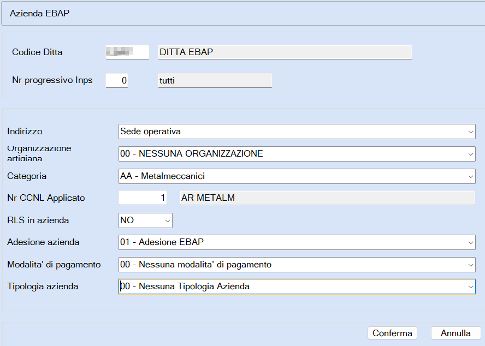Click the Indirizzo label
The height and width of the screenshot is (346, 485).
(25, 132)
